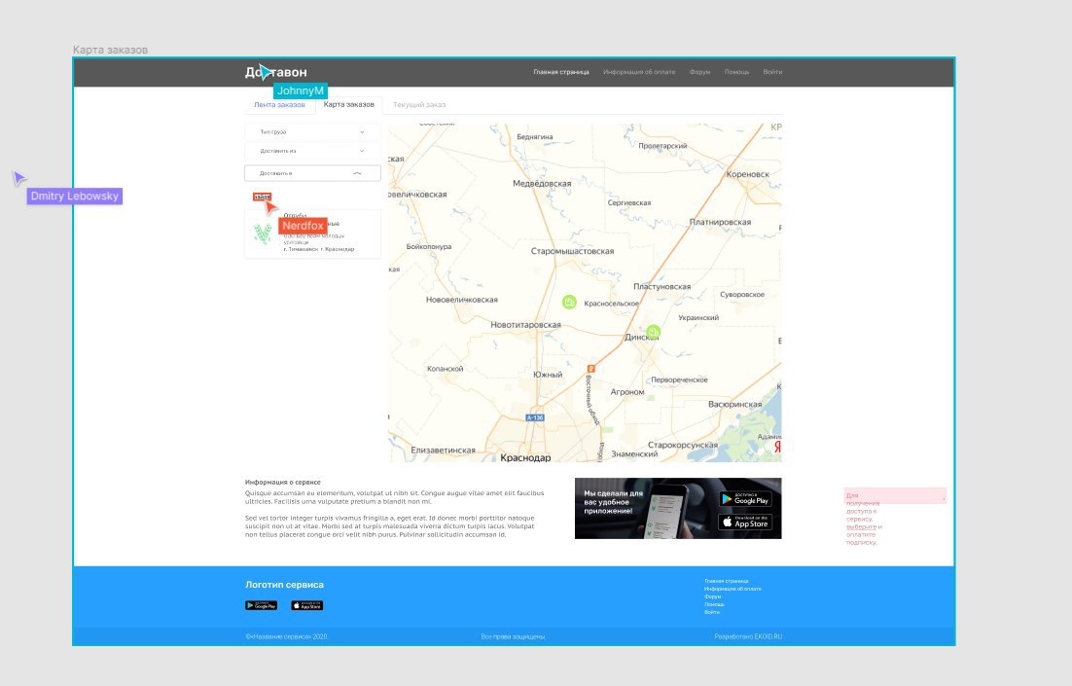1072x686 pixels.
Task: Click the A-136 road sign on the map
Action: tap(535, 417)
